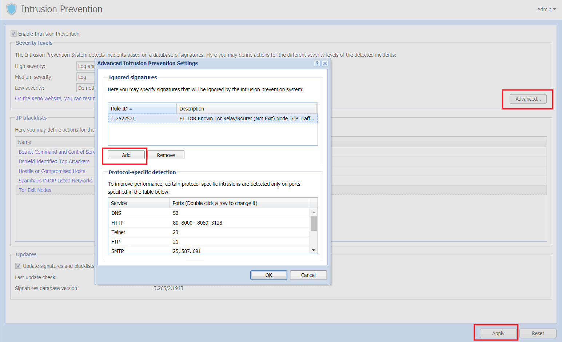
Task: Open Dshield Identified Top Attackers blacklist
Action: 54,161
